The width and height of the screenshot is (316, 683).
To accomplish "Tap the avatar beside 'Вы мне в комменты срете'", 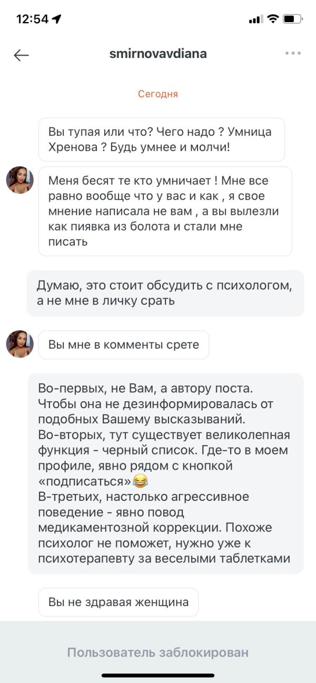I will pyautogui.click(x=19, y=344).
